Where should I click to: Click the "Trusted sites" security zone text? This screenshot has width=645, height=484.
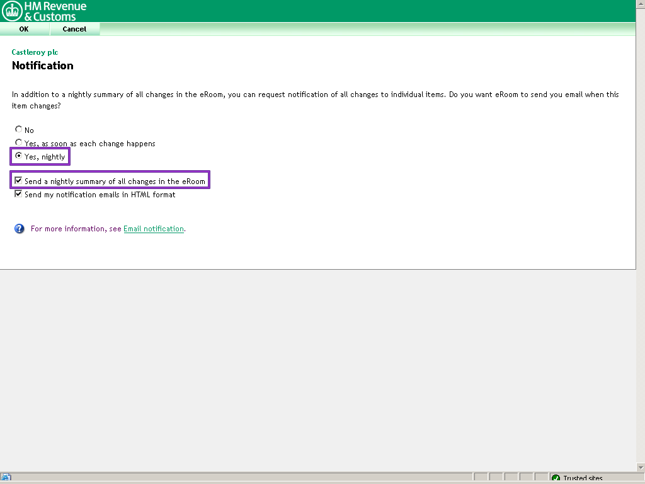(x=583, y=478)
